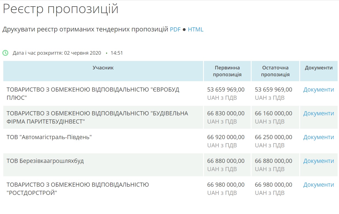The width and height of the screenshot is (339, 214).
Task: Select participant ТОВ "Автомагістраль-Південь"
Action: (x=49, y=137)
